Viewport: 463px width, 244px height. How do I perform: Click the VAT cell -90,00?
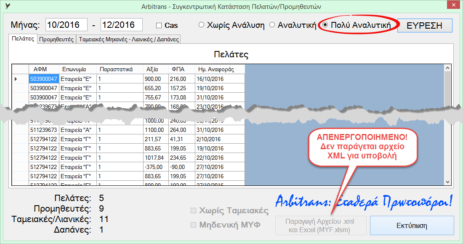tap(182, 167)
